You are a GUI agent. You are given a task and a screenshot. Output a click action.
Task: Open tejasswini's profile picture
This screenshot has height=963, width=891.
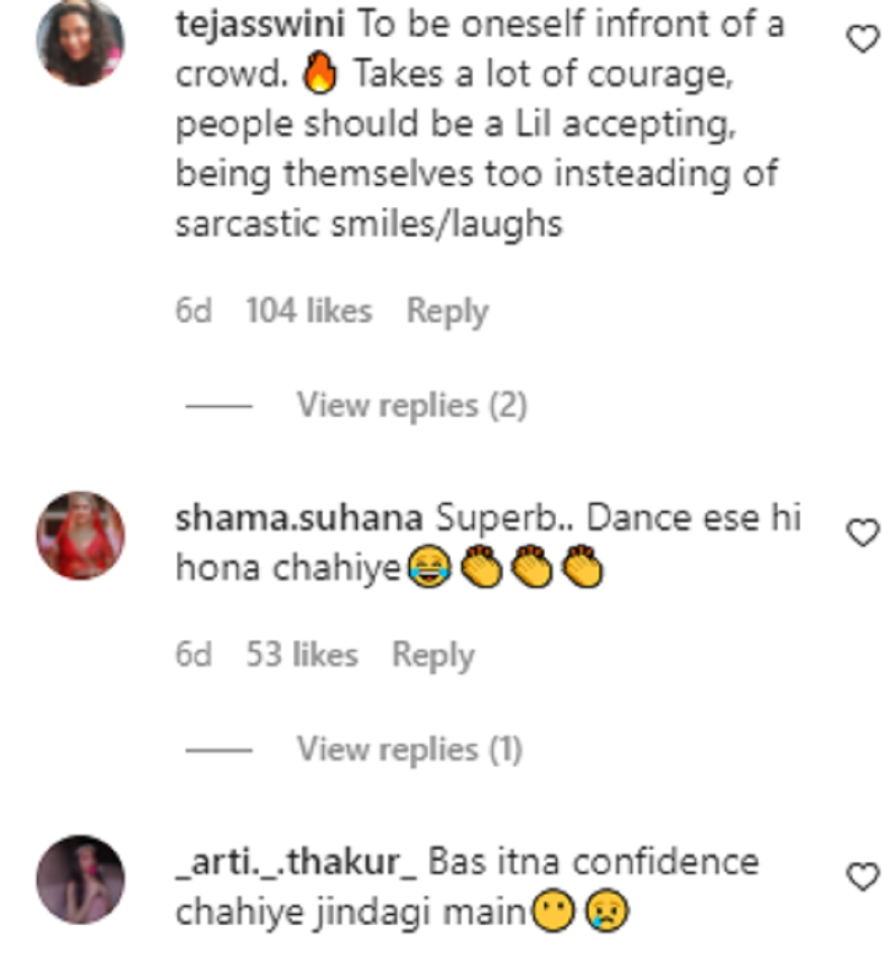click(x=80, y=42)
